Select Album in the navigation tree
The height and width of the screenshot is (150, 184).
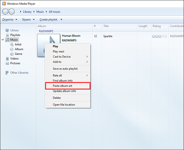[x=19, y=49]
